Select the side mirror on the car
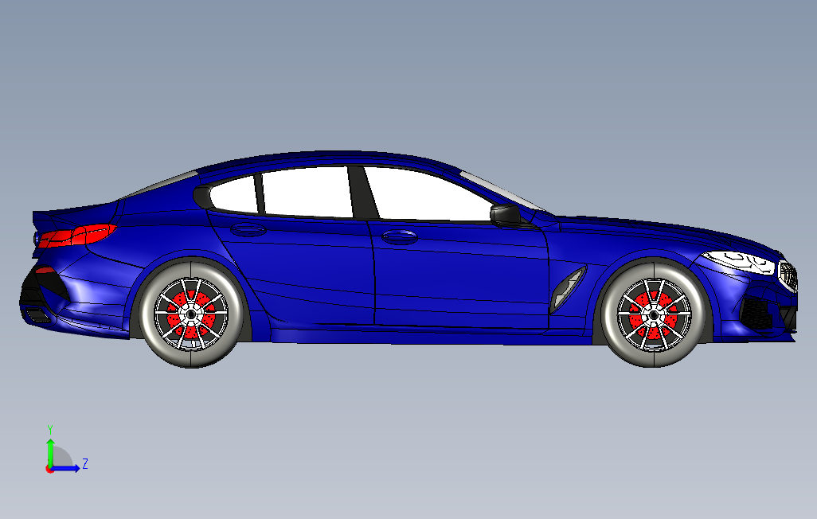This screenshot has width=817, height=519. coord(506,215)
